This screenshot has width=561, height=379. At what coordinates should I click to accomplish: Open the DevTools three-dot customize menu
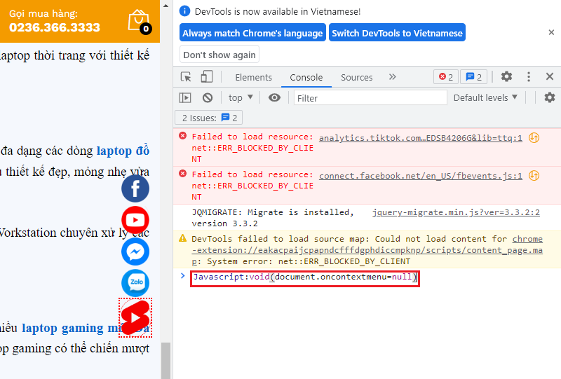coord(529,76)
